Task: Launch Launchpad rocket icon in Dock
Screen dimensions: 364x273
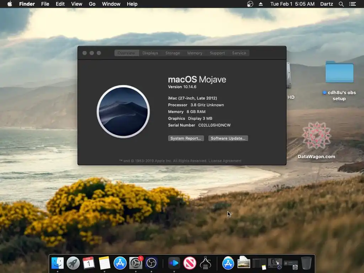Action: [73, 263]
